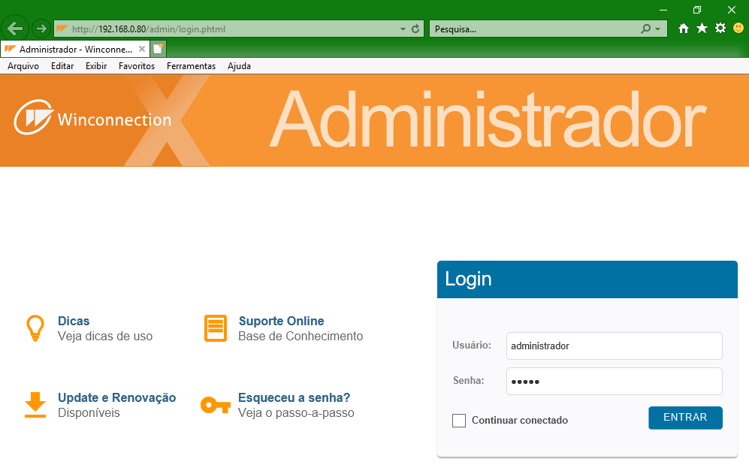Viewport: 749px width, 471px height.
Task: Enable the Continuar conectado checkbox
Action: tap(459, 421)
